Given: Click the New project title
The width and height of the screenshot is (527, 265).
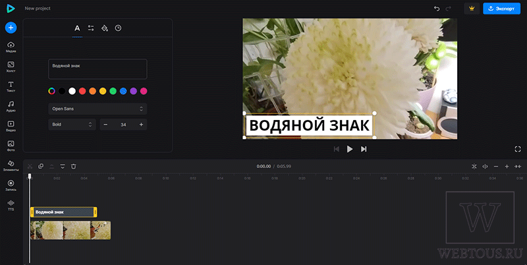Looking at the screenshot, I should pyautogui.click(x=38, y=9).
